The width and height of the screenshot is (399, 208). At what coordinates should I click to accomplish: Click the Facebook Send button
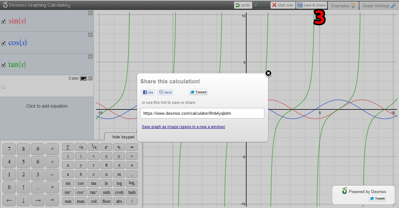coord(165,92)
